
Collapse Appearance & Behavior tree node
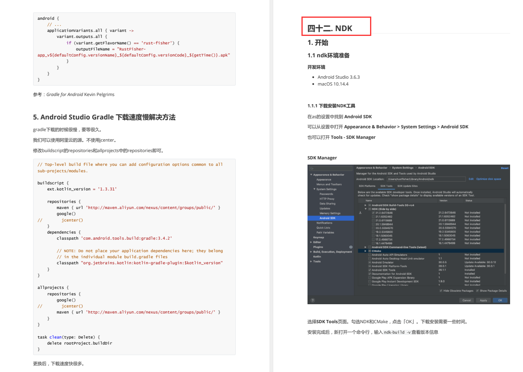tap(311, 175)
